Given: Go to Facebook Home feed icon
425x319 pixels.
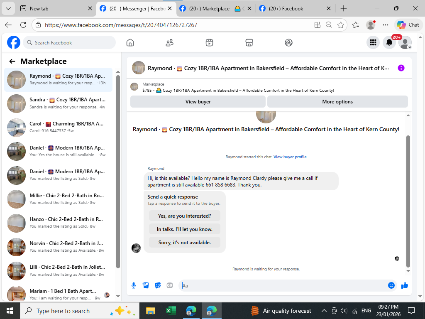Looking at the screenshot, I should tap(130, 43).
